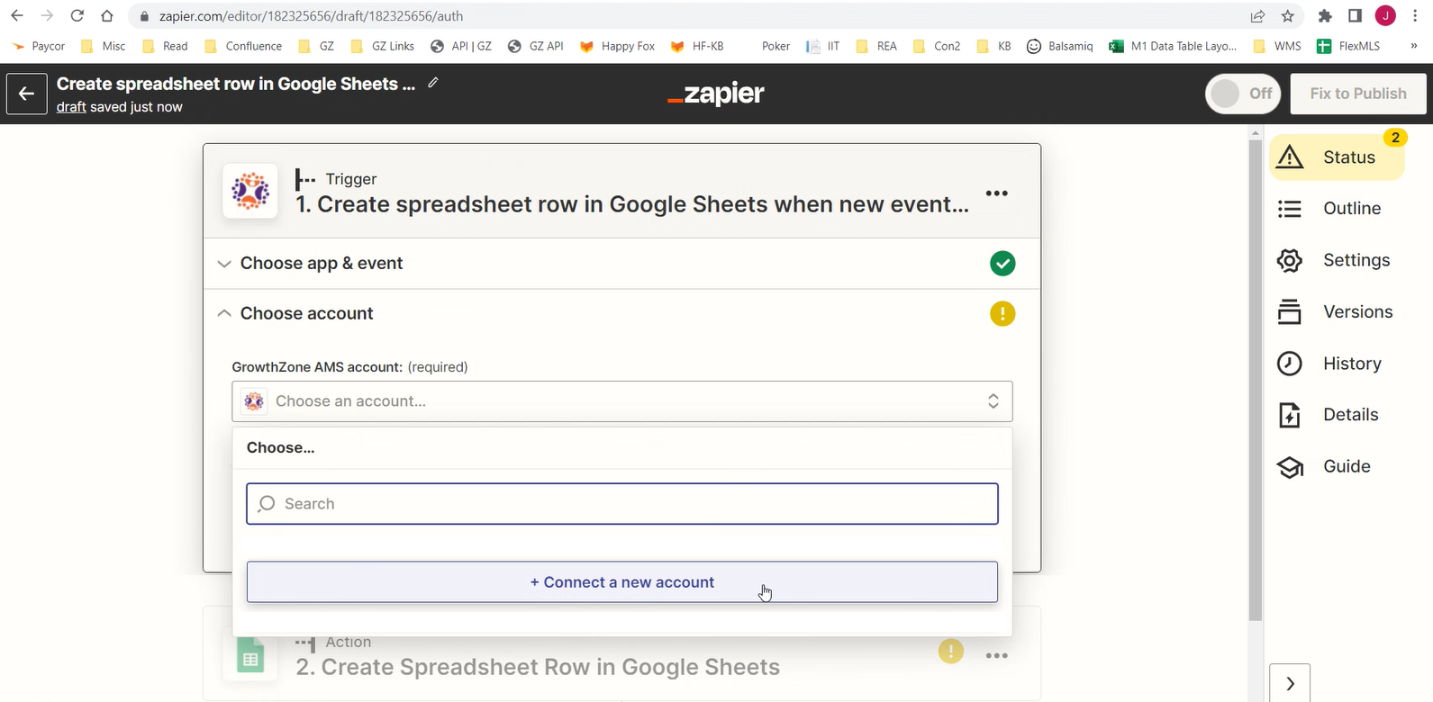Click Fix to Publish button
The height and width of the screenshot is (702, 1433).
point(1358,94)
